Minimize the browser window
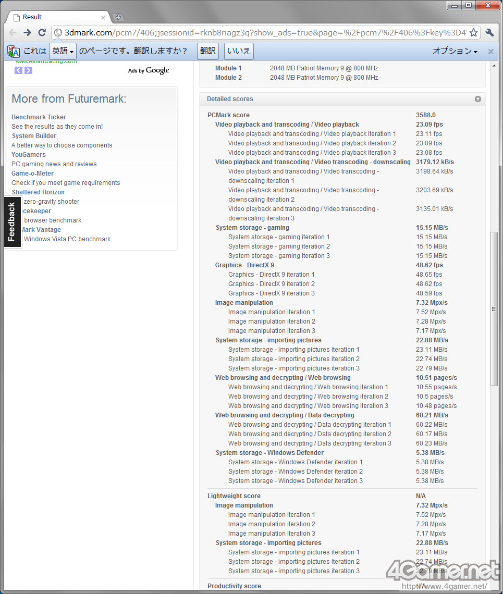The height and width of the screenshot is (594, 503). point(455,5)
